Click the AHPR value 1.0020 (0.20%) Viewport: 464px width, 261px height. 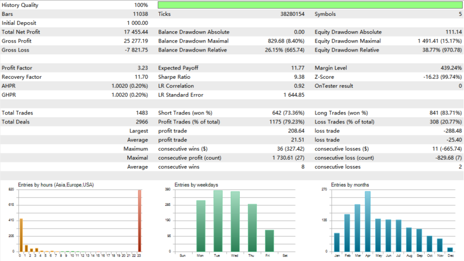click(130, 86)
